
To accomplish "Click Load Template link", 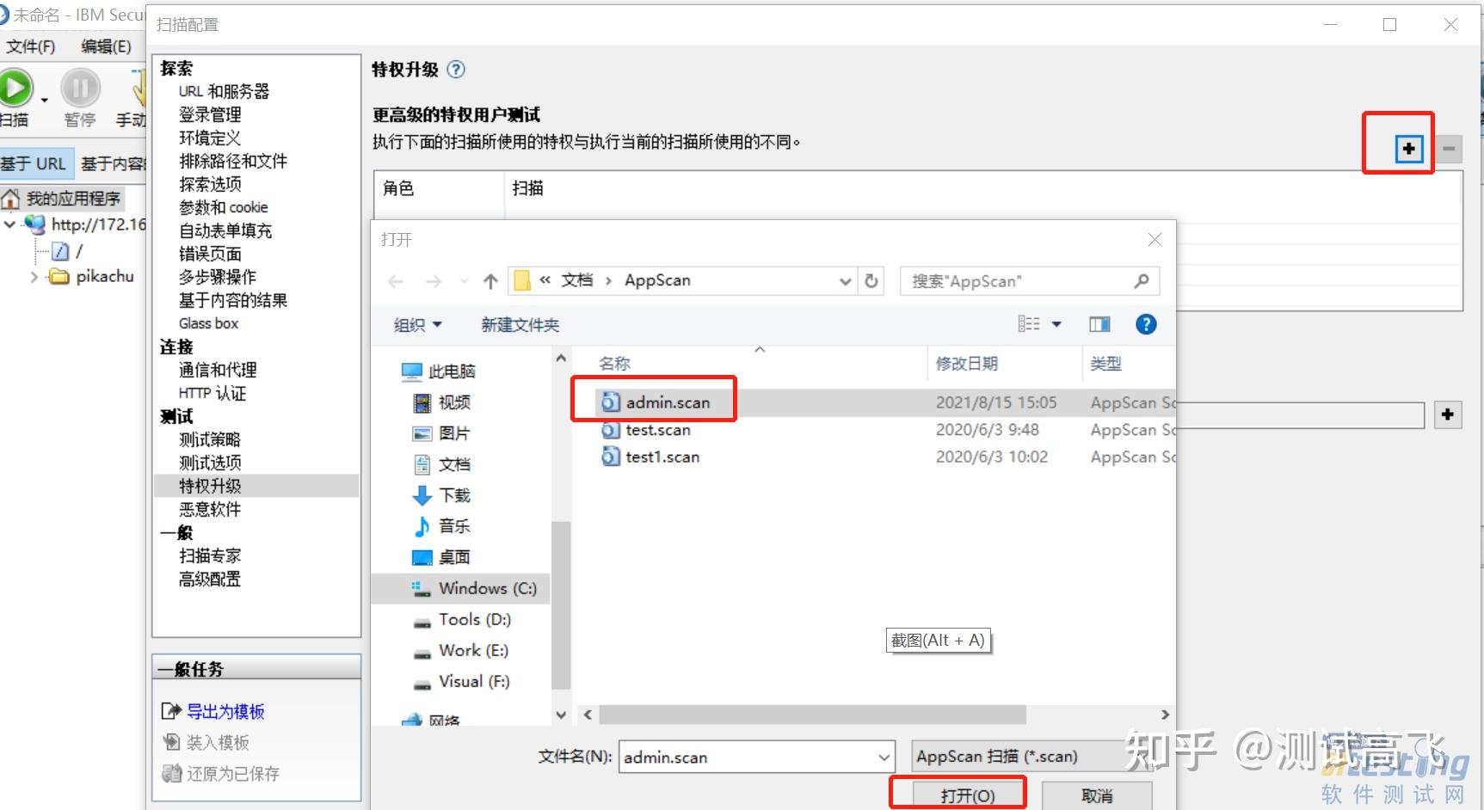I will coord(218,742).
